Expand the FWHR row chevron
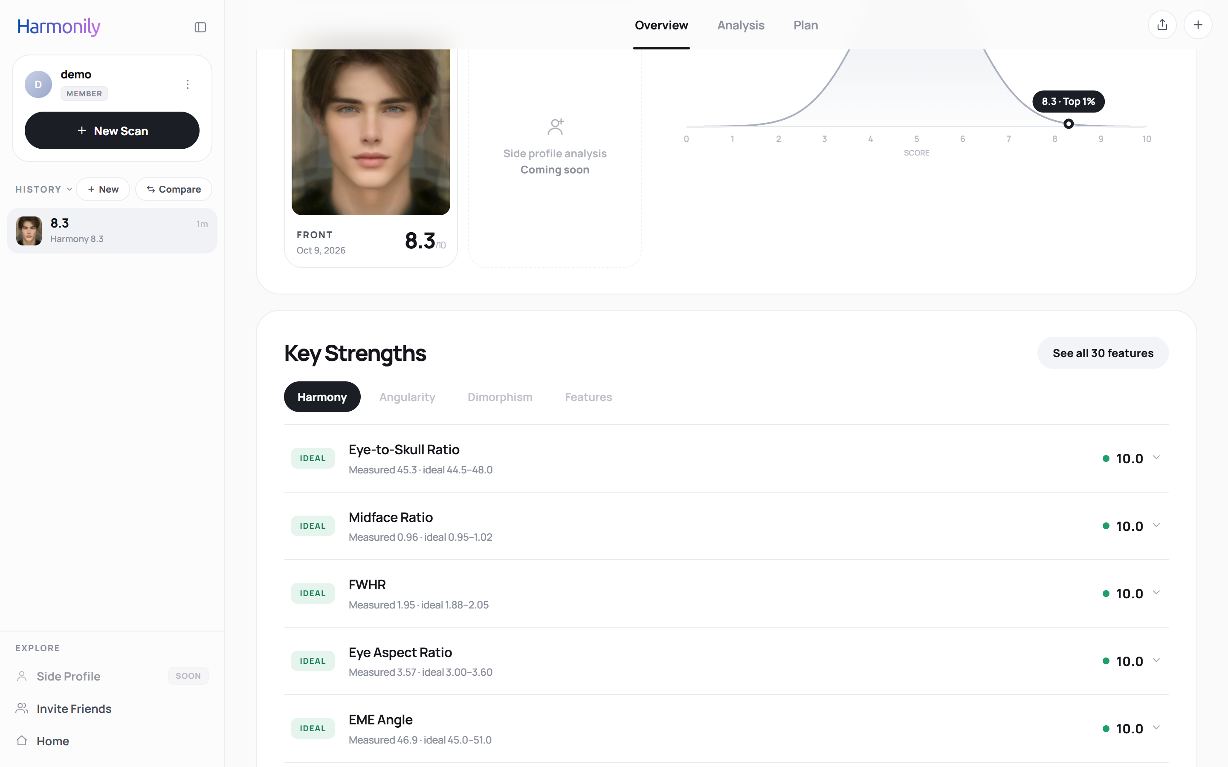The height and width of the screenshot is (767, 1228). (x=1156, y=592)
